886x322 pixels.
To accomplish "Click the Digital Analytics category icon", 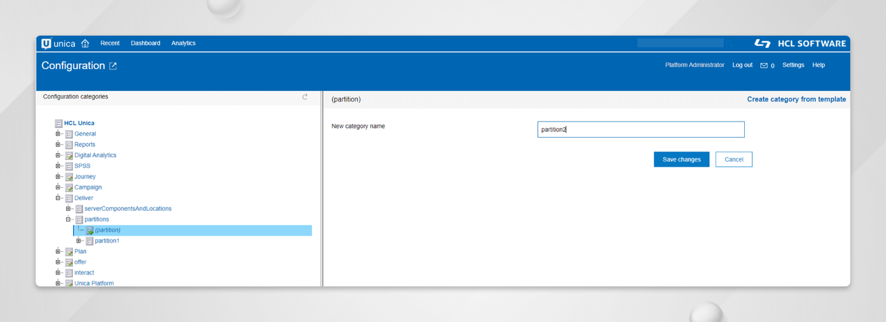I will [69, 156].
